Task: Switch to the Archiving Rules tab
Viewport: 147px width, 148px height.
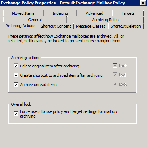Action: 105,20
